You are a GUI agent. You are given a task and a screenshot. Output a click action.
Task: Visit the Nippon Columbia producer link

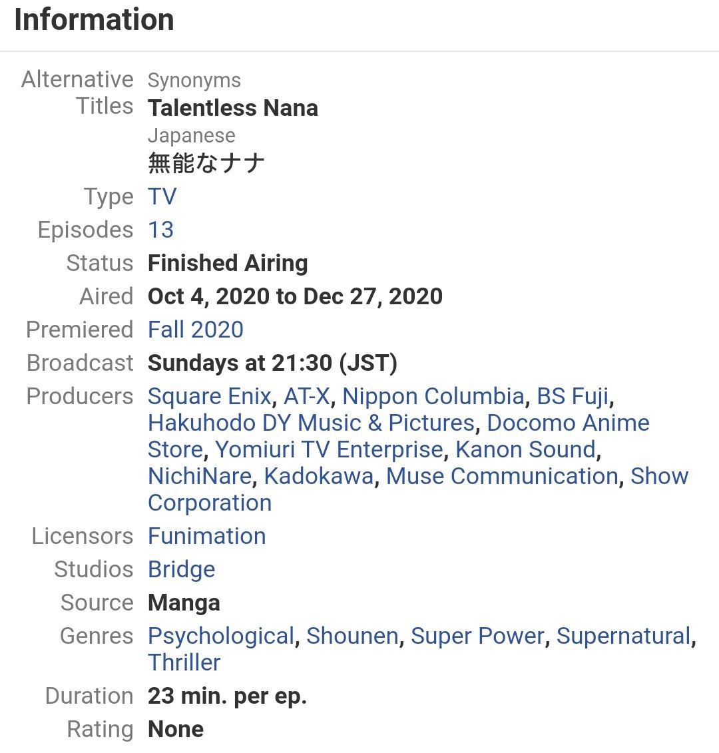pos(433,396)
